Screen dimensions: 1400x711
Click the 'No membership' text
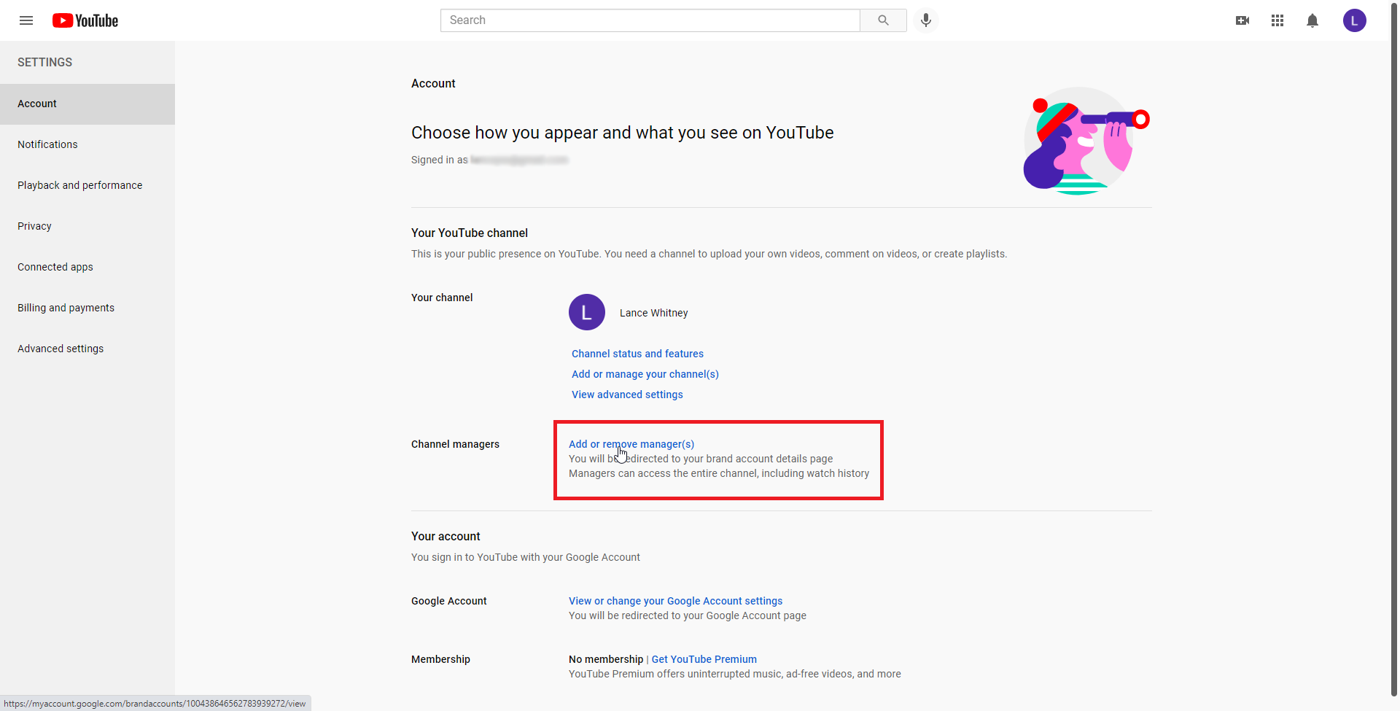[x=606, y=659]
